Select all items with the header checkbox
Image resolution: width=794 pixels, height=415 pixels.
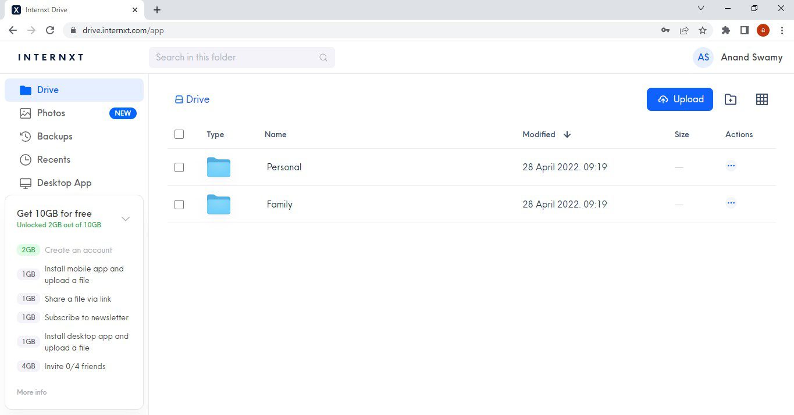[x=179, y=134]
